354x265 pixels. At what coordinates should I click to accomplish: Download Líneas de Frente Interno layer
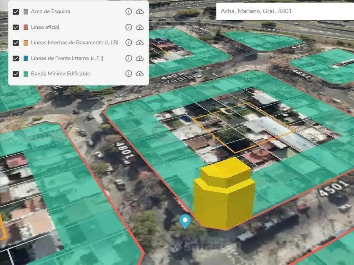click(x=140, y=58)
